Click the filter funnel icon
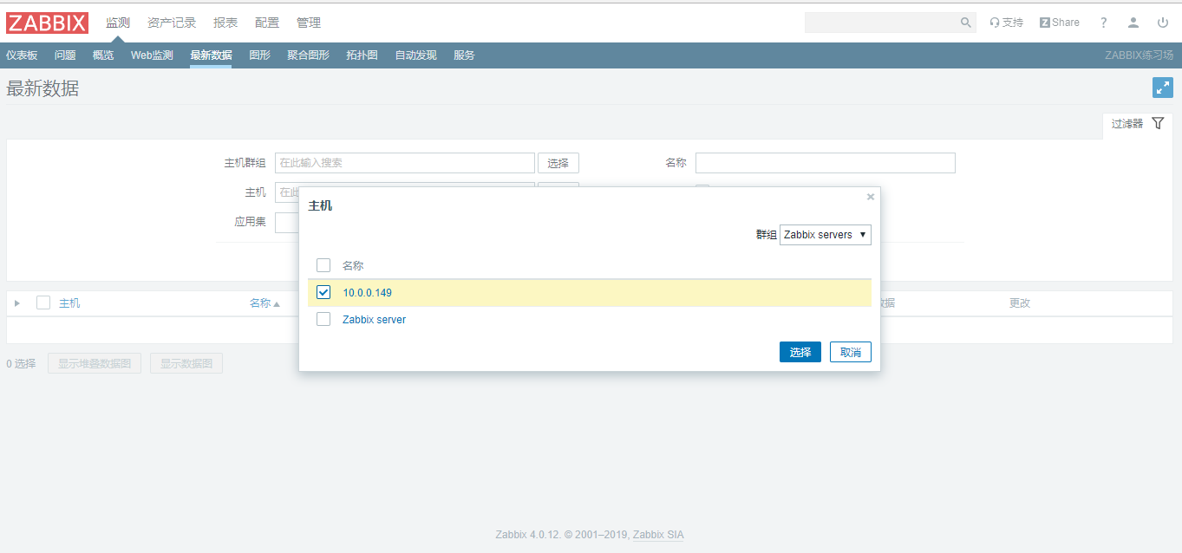 (x=1158, y=124)
